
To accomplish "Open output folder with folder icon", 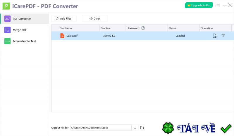I will pos(142,128).
